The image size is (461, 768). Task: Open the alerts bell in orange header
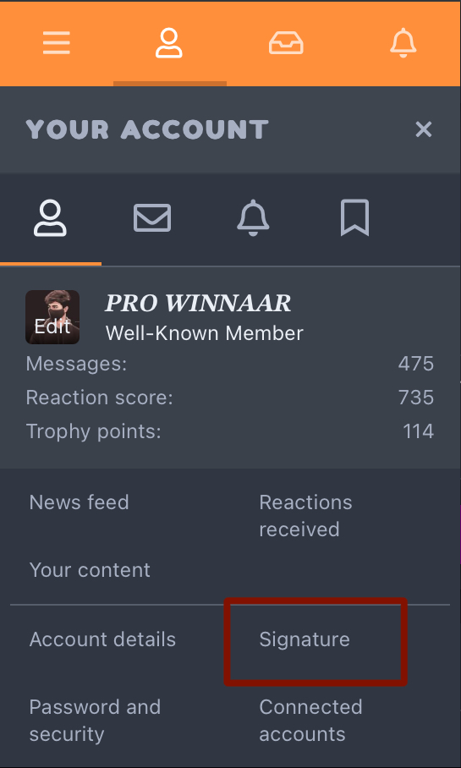point(403,44)
